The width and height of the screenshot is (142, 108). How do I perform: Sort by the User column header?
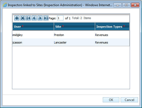[33, 27]
